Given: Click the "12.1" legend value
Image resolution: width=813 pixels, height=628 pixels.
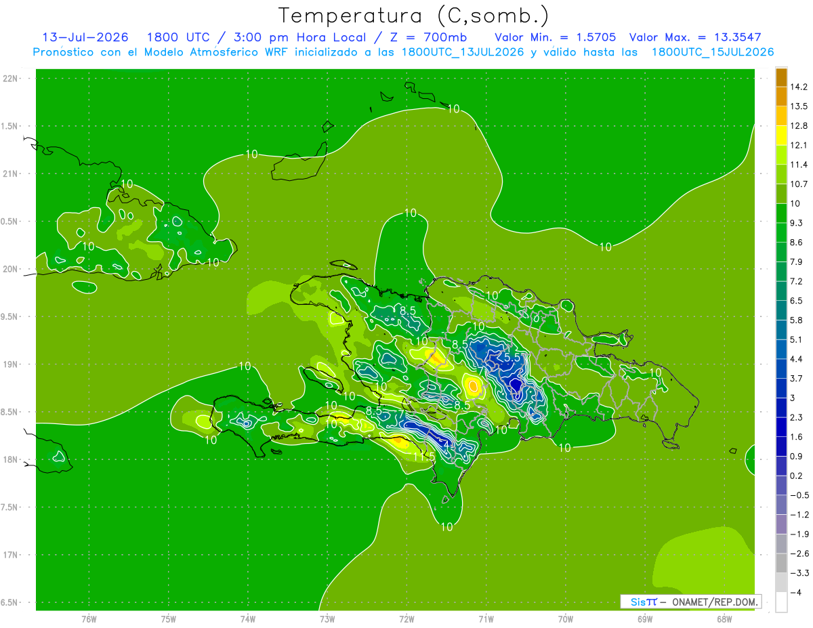Looking at the screenshot, I should 799,145.
